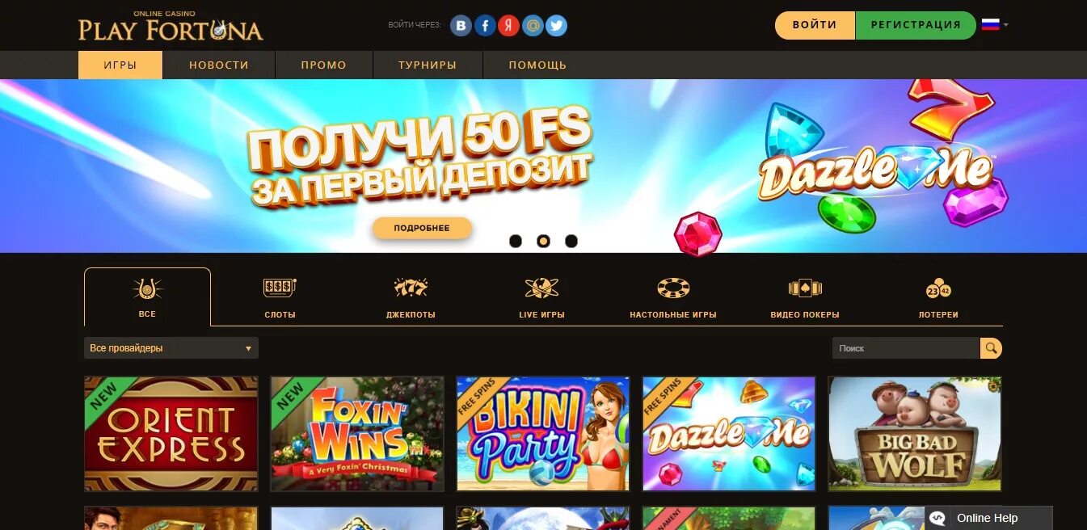Log in via the Yandex icon

508,26
